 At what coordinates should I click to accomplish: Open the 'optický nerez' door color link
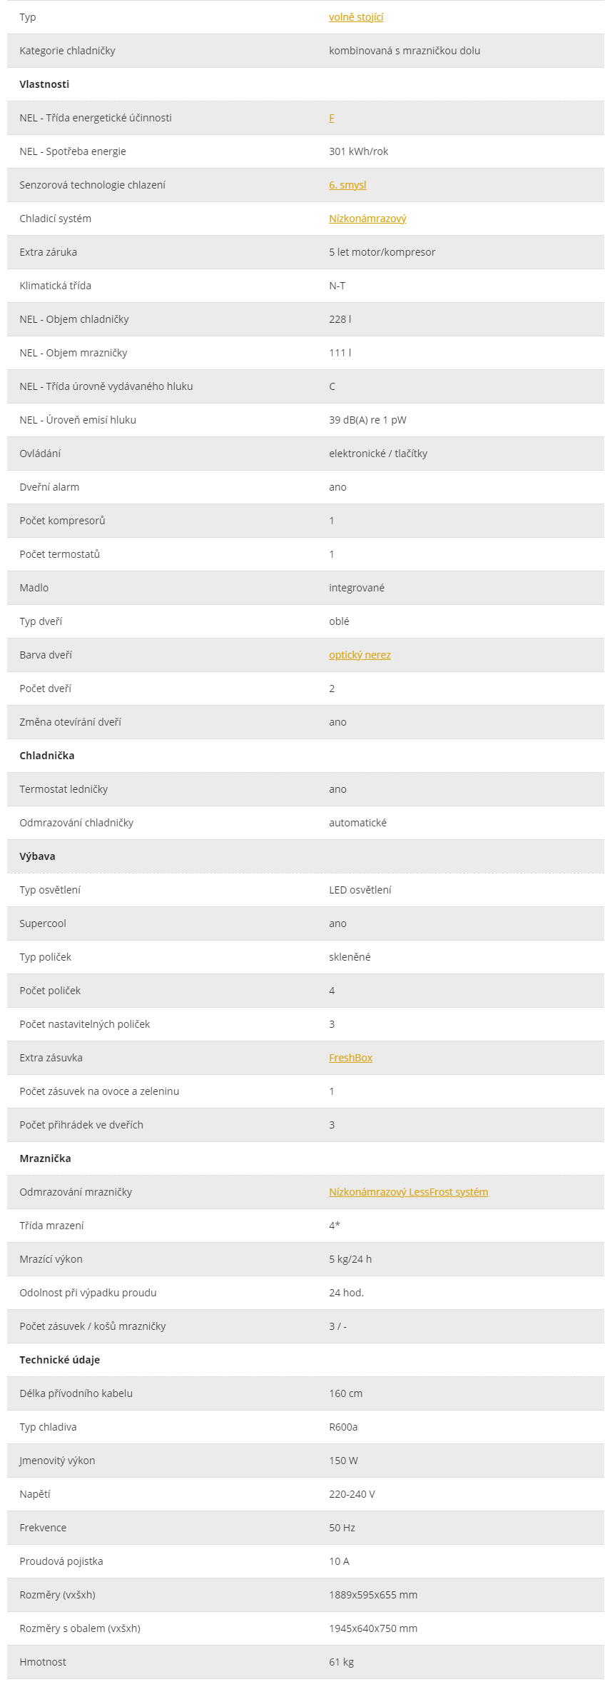(x=360, y=655)
